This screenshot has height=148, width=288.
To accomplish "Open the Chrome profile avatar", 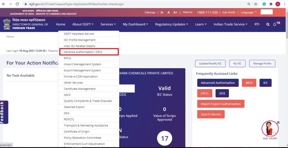I will 278,4.
